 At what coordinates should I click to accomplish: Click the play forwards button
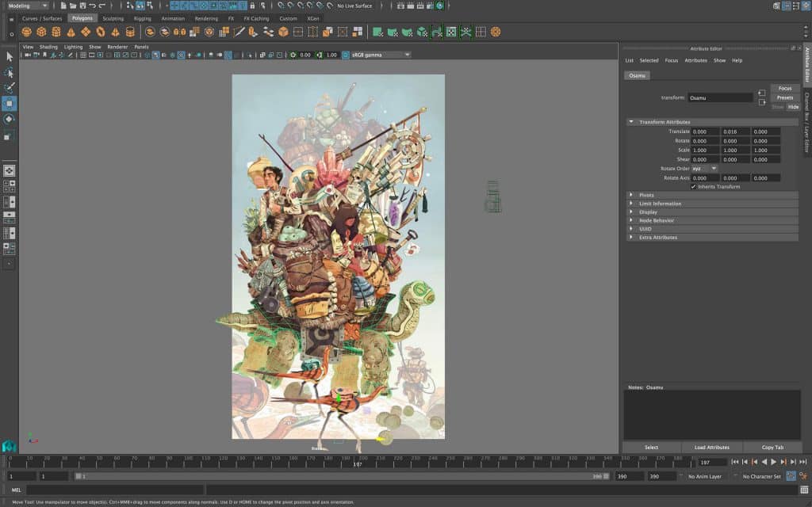(x=774, y=462)
